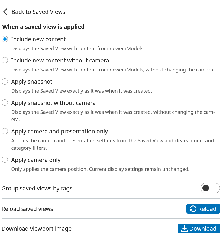Choose the 'Apply camera only' radio button
The width and height of the screenshot is (223, 247).
tap(5, 160)
